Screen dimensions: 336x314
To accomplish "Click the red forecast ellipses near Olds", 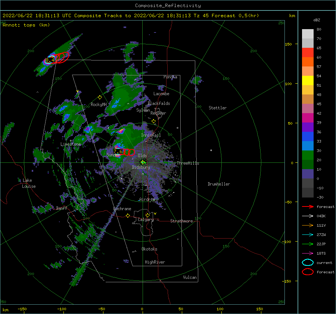I will click(128, 152).
